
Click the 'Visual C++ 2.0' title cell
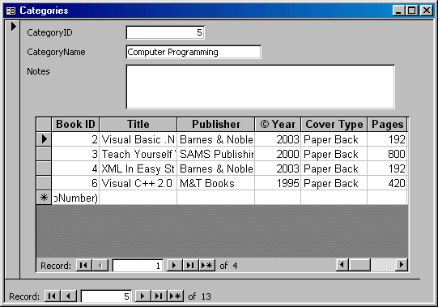(138, 183)
